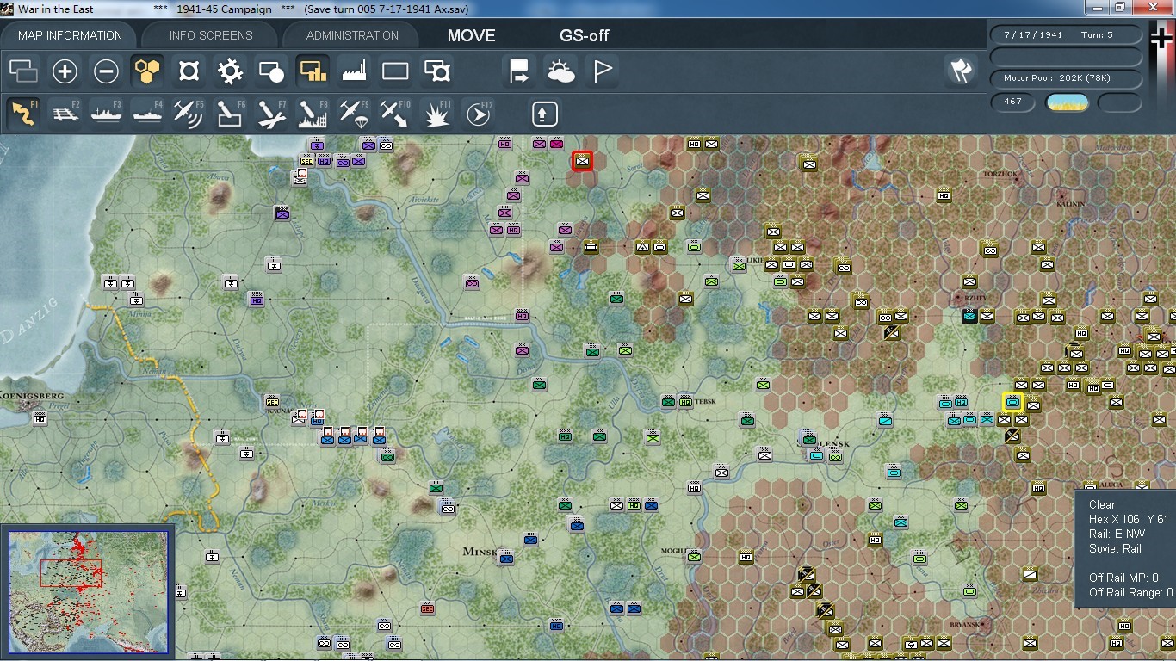The image size is (1176, 661).
Task: Click the pennant flag outline icon
Action: point(602,71)
